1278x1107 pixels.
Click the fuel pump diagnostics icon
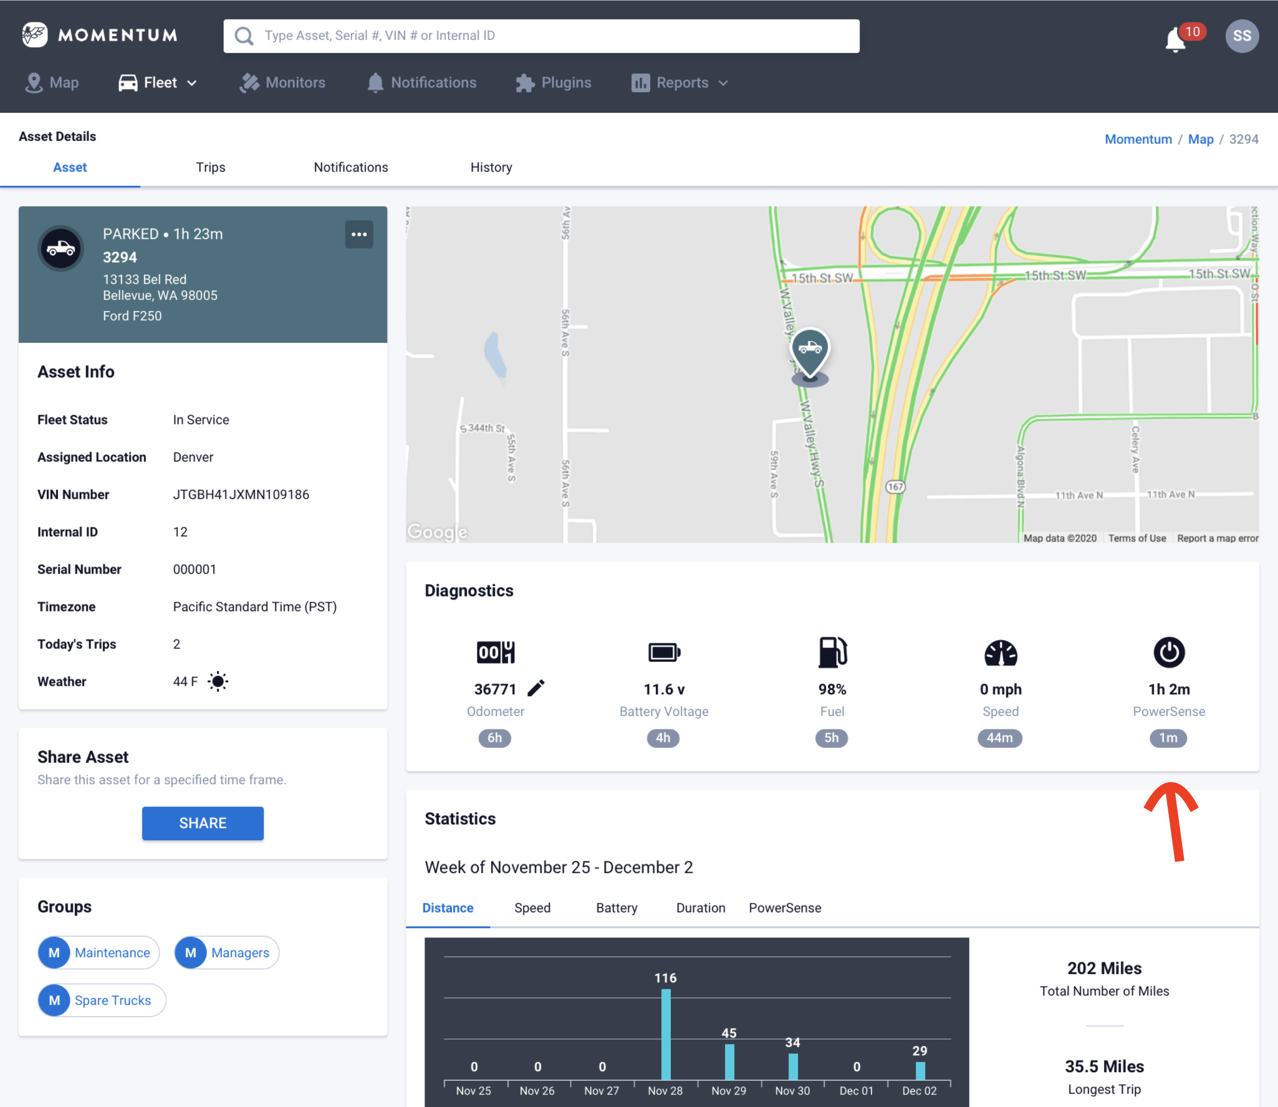(x=832, y=652)
